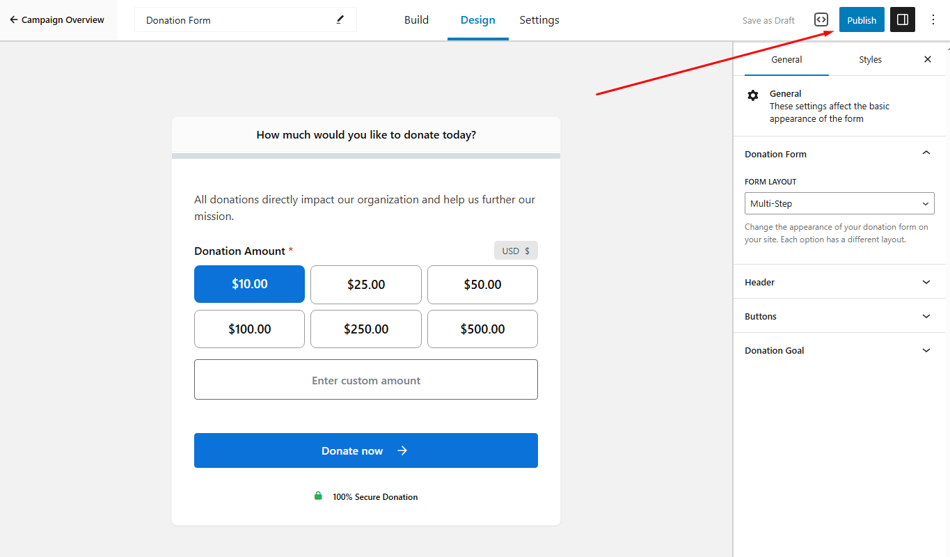950x557 pixels.
Task: Pick the $500.00 donation option
Action: tap(482, 329)
